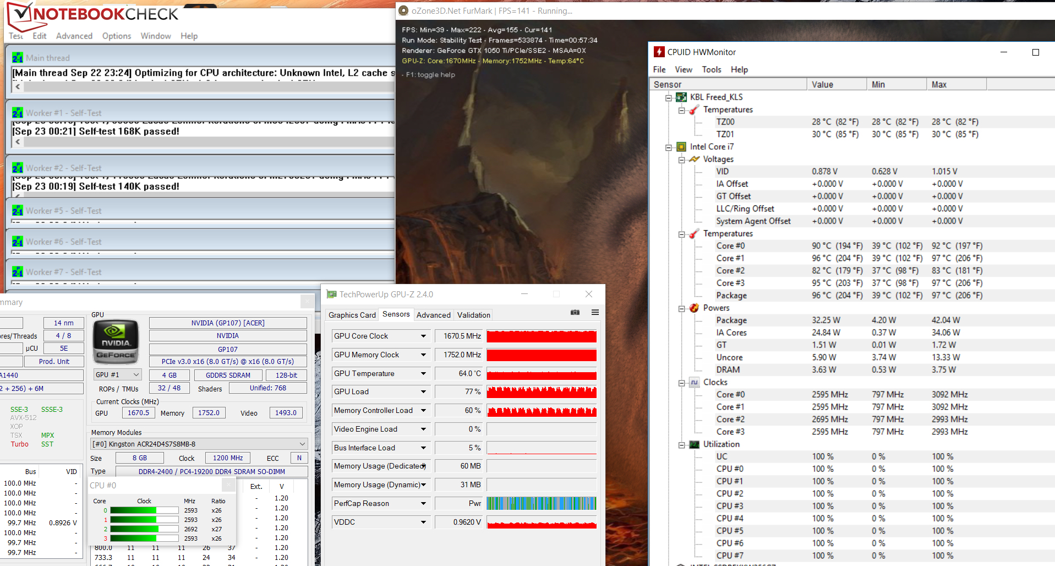The height and width of the screenshot is (566, 1055).
Task: Click the thermometer icon under Intel Core i7
Action: pyautogui.click(x=695, y=233)
